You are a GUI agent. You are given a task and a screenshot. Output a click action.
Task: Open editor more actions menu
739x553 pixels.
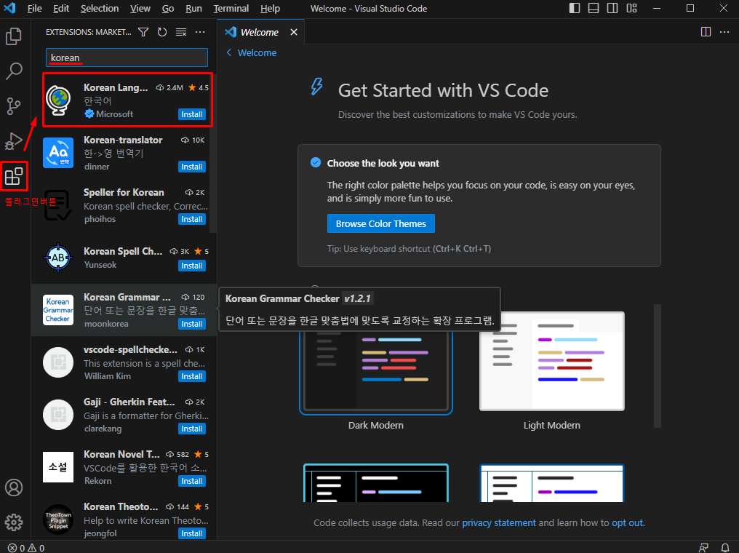(724, 31)
